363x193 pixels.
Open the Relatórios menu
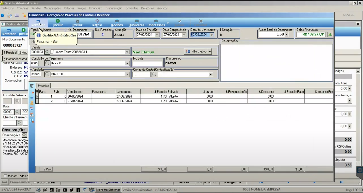coord(147,8)
